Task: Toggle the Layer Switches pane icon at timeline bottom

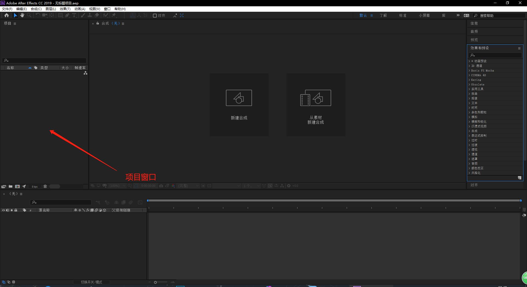Action: click(x=4, y=282)
